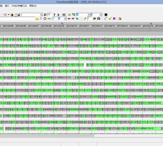Screen dimensions: 163x146
Task: Click the red left arrow icon
Action: tap(69, 19)
